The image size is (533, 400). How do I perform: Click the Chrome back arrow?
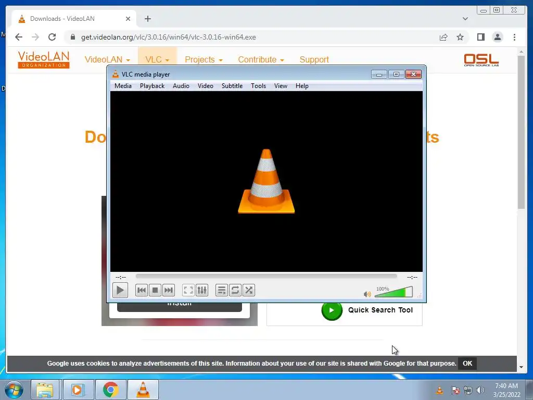(x=19, y=37)
